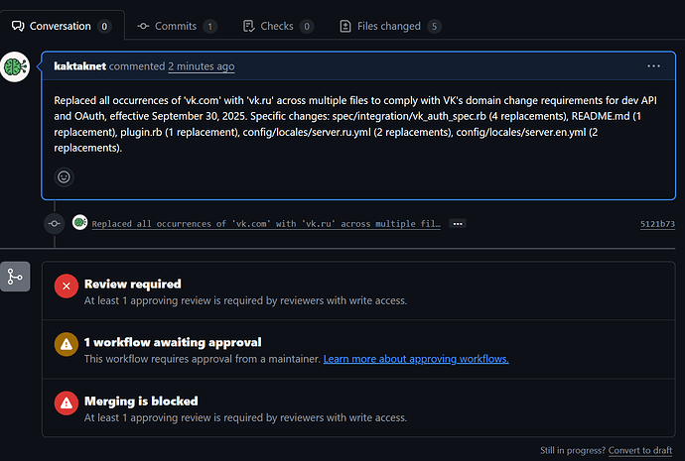Click the Commits count badge 1
The image size is (685, 461).
210,27
